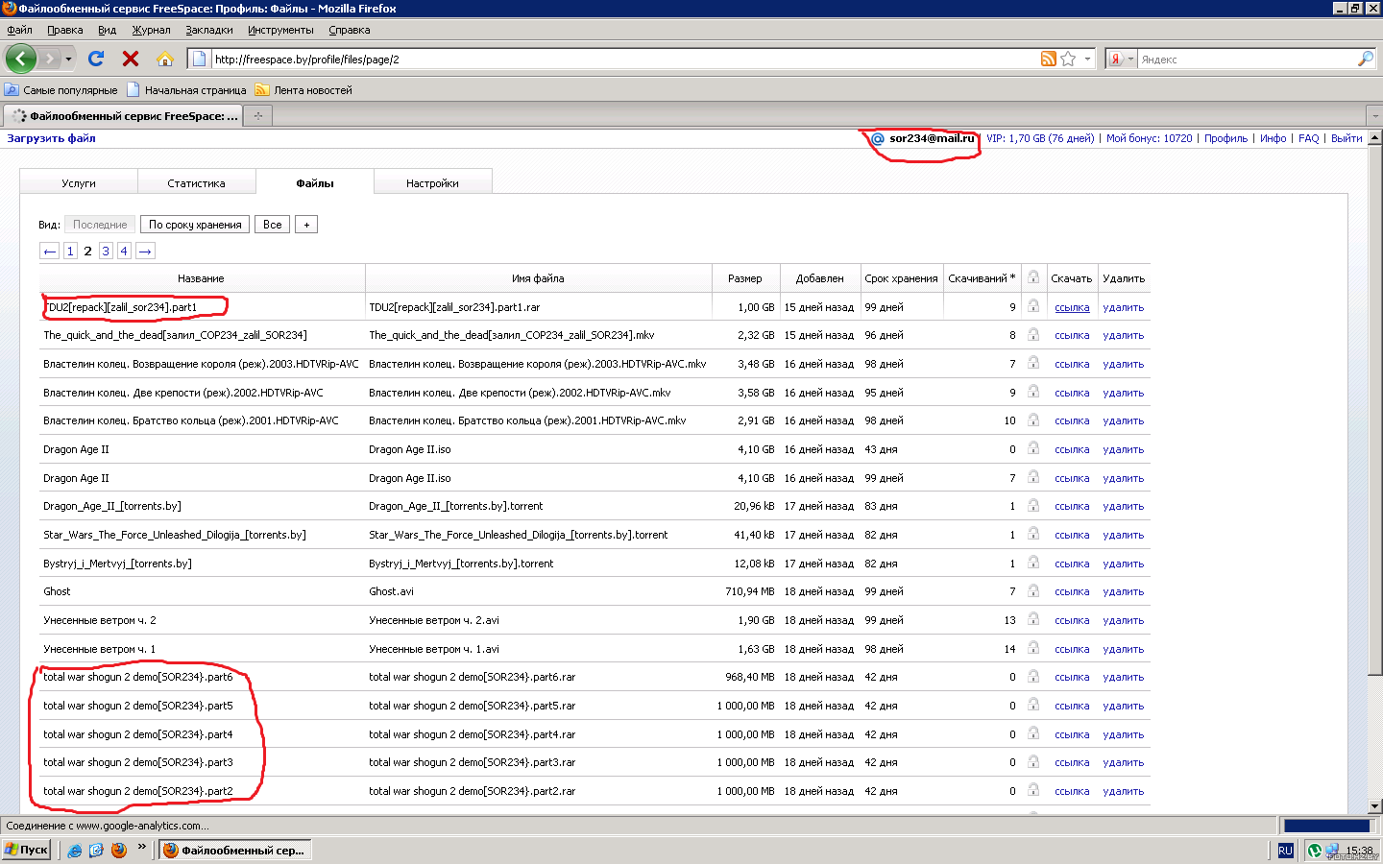Image resolution: width=1383 pixels, height=864 pixels.
Task: Click the Пуск start button
Action: [x=26, y=850]
